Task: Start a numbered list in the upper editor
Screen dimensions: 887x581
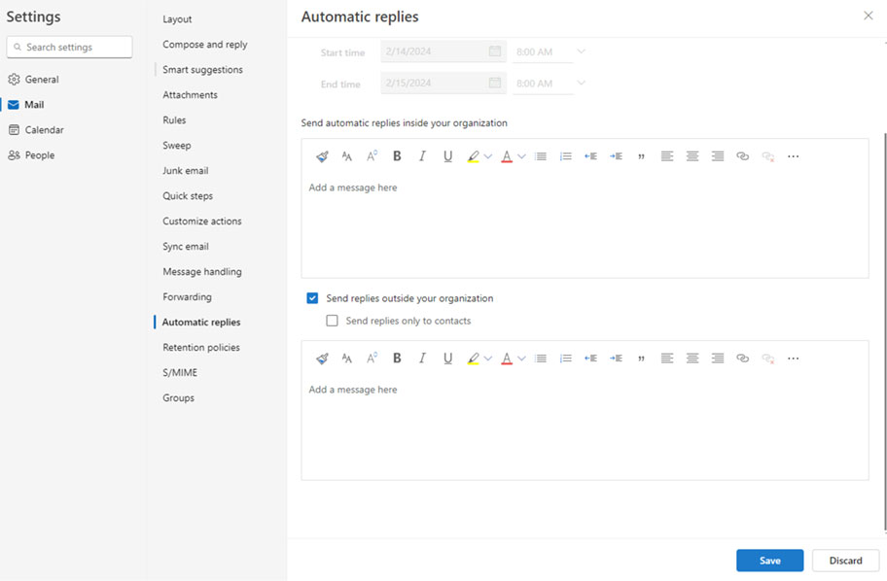Action: [x=566, y=156]
